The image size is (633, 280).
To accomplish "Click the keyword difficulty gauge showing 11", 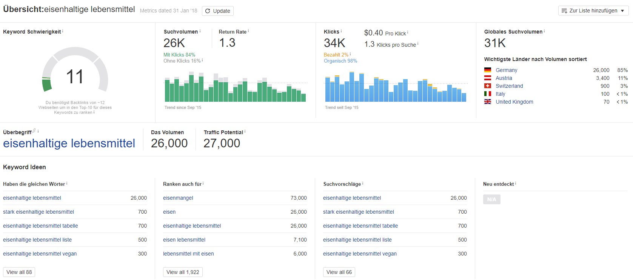I will tap(75, 70).
